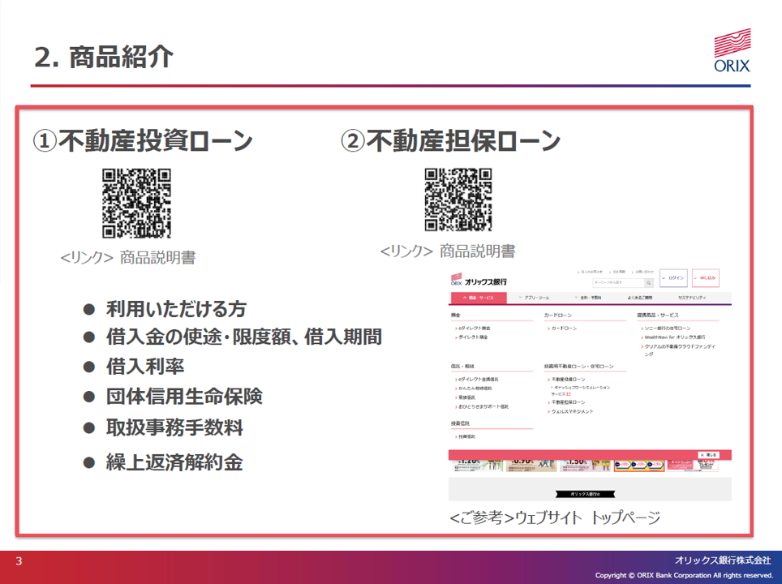Select the slide title 2. 商品紹介
Screen dimensions: 782x584
coord(104,57)
